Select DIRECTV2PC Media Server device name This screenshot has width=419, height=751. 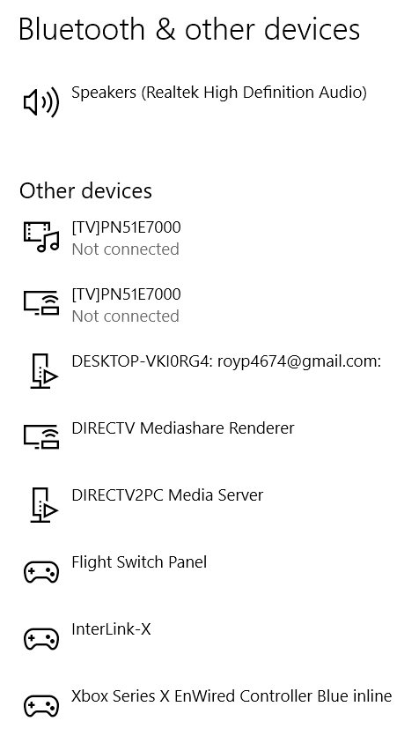(x=167, y=494)
